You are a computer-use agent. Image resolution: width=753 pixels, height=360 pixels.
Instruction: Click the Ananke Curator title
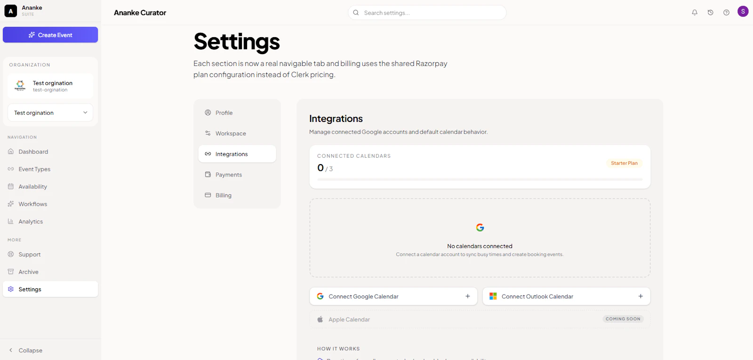point(140,13)
